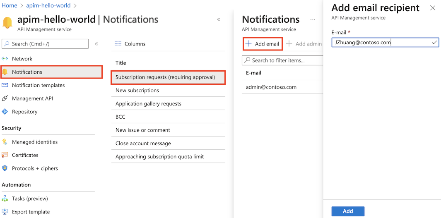Click the Export template icon

pyautogui.click(x=5, y=212)
